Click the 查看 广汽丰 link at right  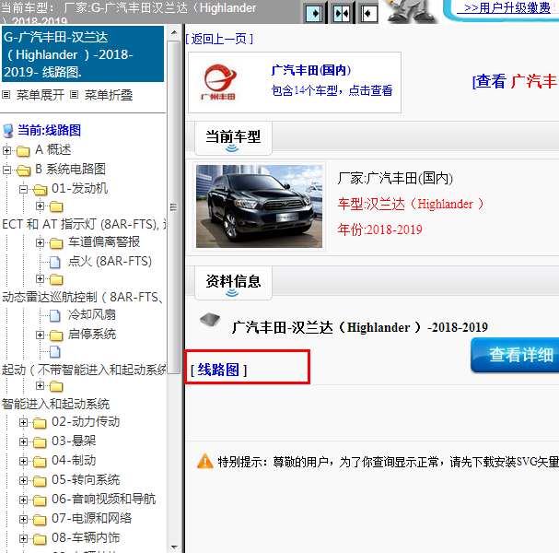click(x=515, y=81)
